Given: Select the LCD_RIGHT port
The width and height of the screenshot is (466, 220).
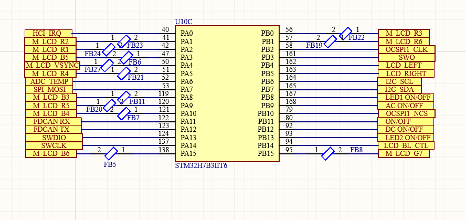Looking at the screenshot, I should pyautogui.click(x=406, y=74).
